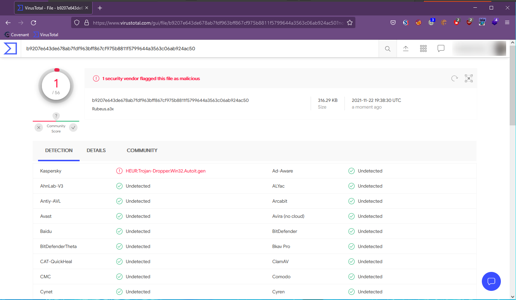Click the Antiy-AVL vendor name
The width and height of the screenshot is (516, 300).
pos(50,201)
